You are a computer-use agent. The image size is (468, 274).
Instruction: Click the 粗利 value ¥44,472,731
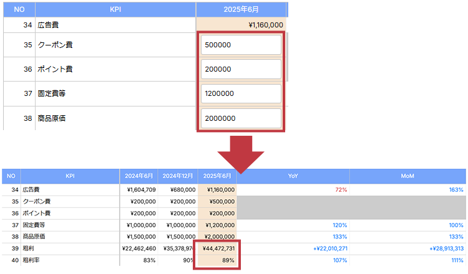(x=218, y=248)
